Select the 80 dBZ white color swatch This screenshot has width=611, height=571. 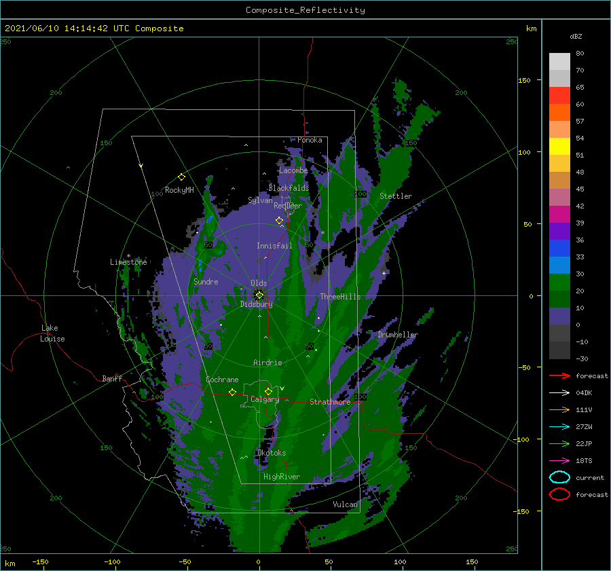point(559,61)
